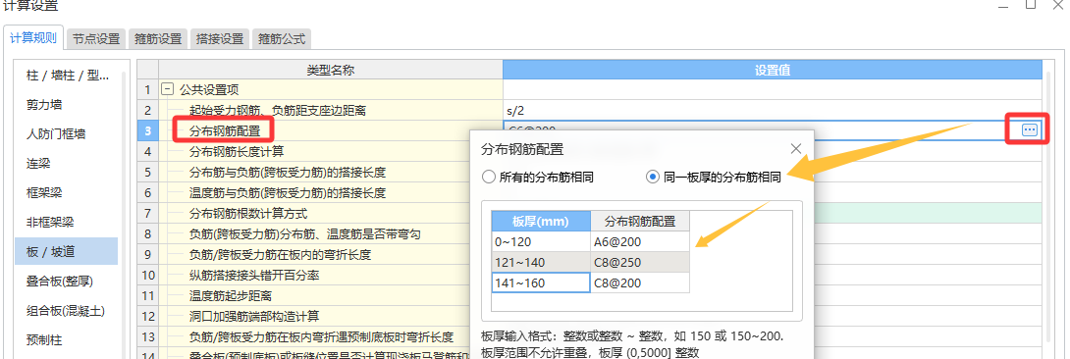
Task: Select 板 / 坡道 in the component list
Action: [67, 251]
